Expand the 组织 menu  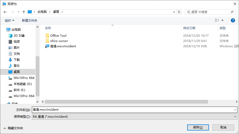pyautogui.click(x=10, y=20)
